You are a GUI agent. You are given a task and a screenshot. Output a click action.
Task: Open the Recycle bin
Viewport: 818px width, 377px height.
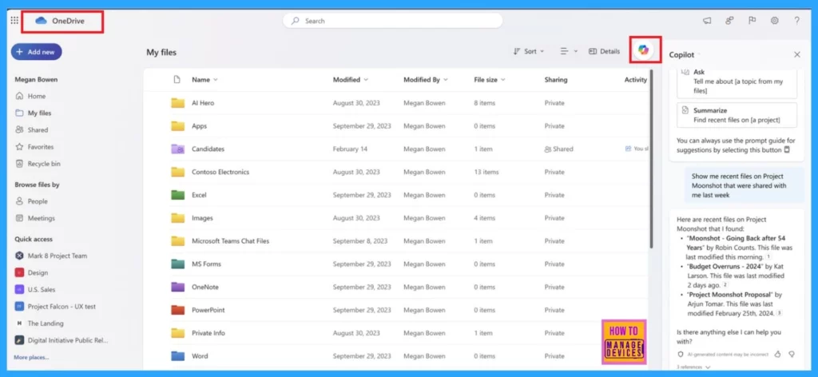38,164
